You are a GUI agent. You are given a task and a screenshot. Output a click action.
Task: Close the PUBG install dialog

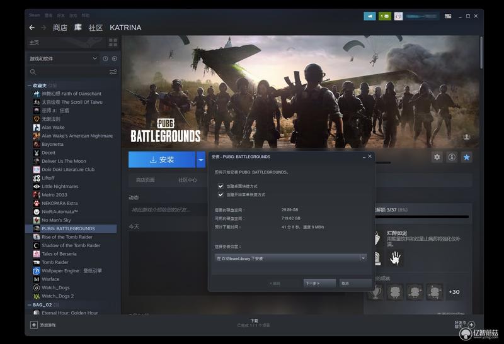(370, 156)
